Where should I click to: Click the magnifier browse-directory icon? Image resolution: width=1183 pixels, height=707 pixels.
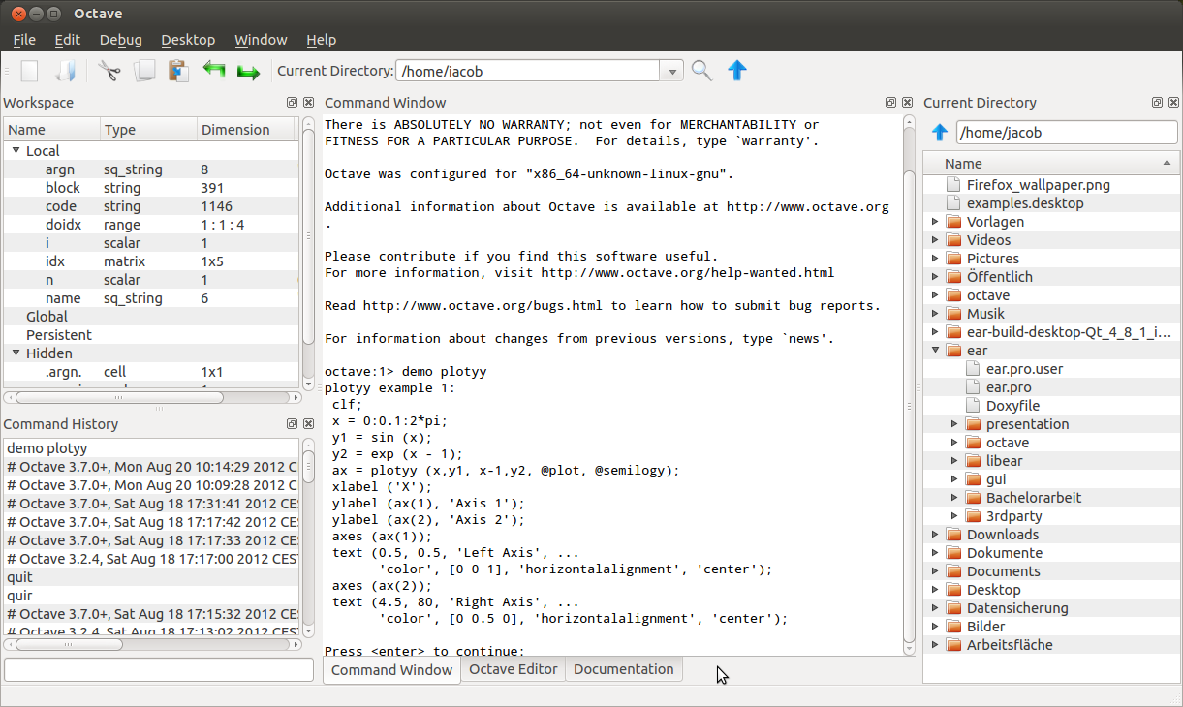[x=701, y=71]
